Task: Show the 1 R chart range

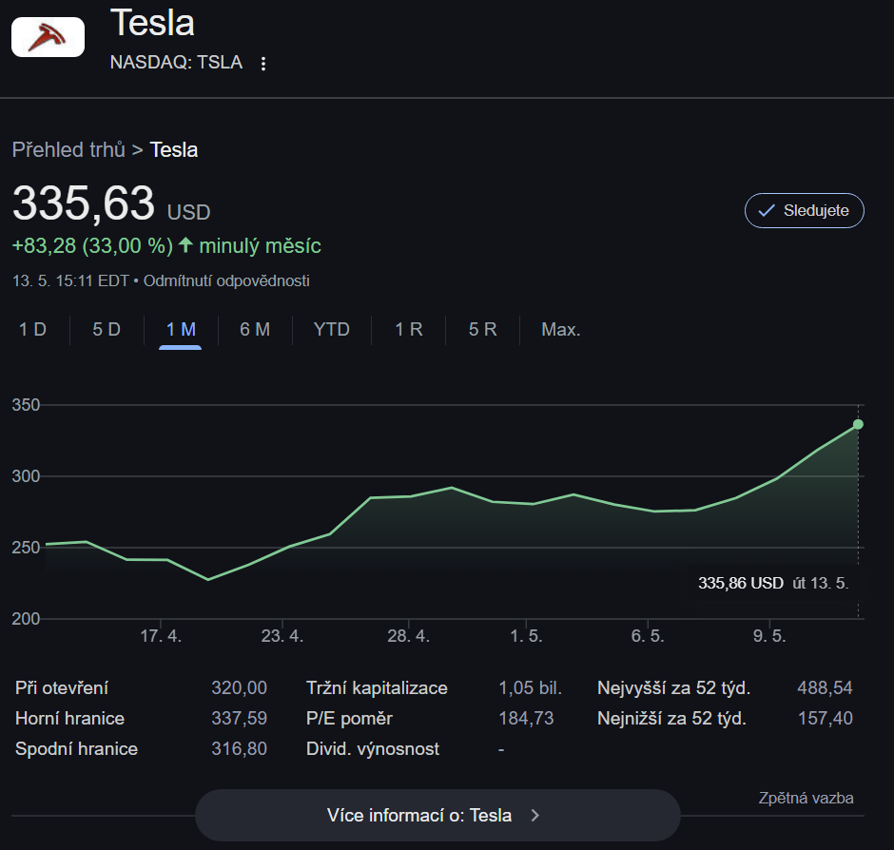Action: (409, 330)
